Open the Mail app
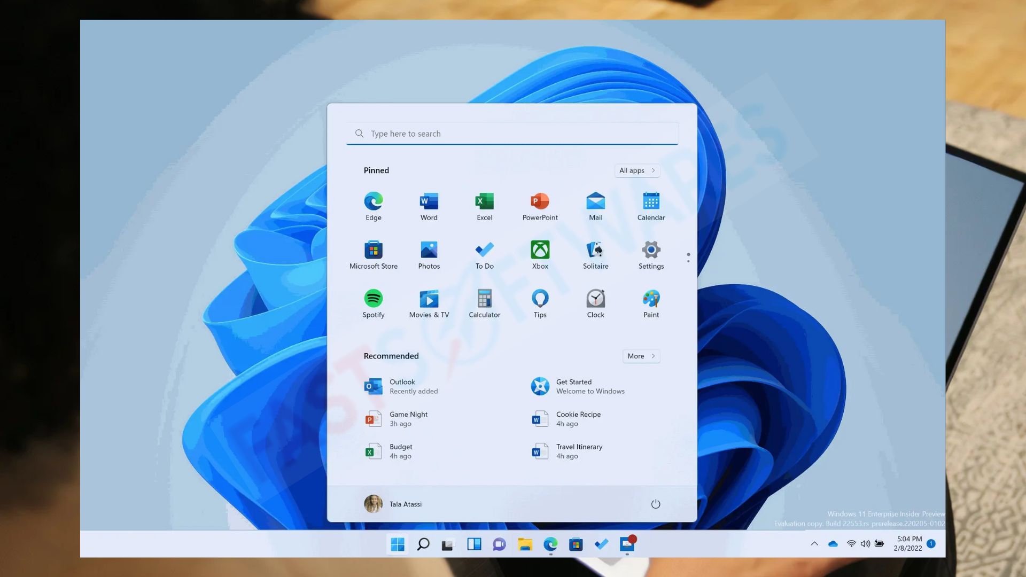 (x=596, y=206)
